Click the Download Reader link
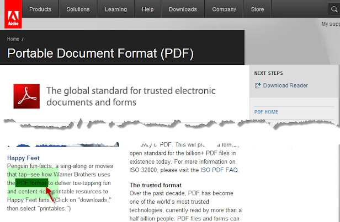This screenshot has height=222, width=340. pos(285,85)
